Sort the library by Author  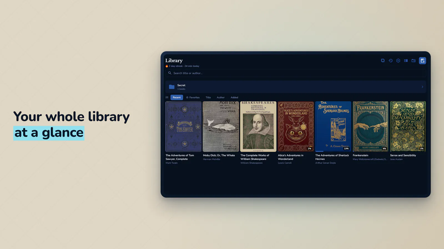(x=221, y=97)
